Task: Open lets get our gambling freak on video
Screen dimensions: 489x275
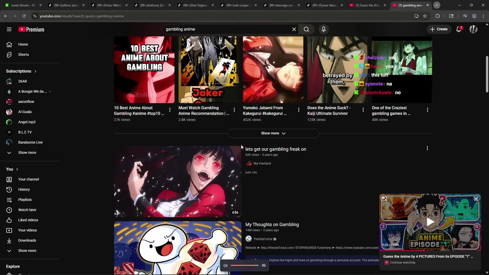Action: click(275, 149)
